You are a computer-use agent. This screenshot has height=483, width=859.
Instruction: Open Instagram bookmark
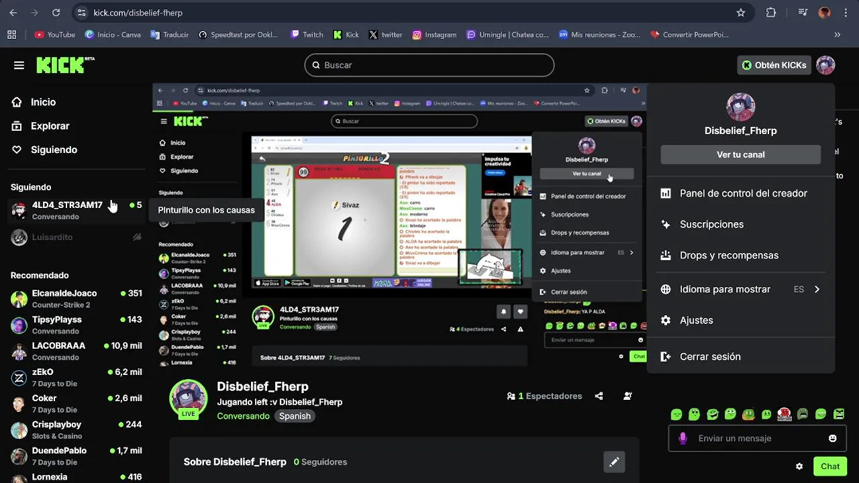point(434,34)
